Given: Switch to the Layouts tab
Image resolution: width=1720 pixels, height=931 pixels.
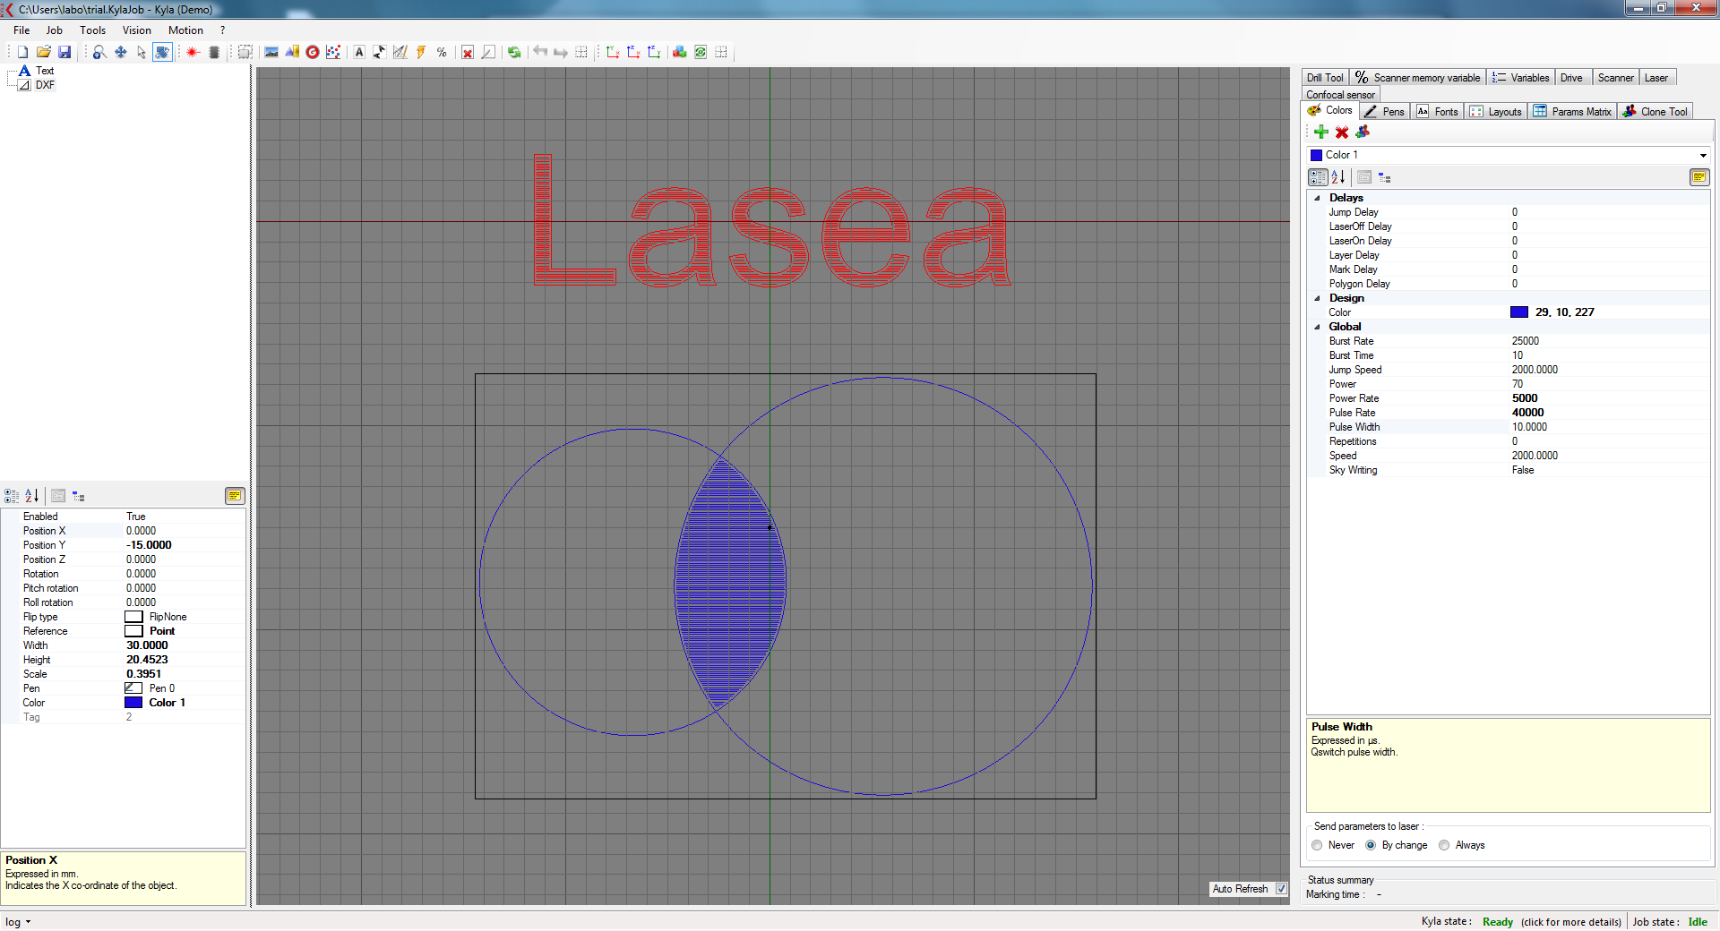Looking at the screenshot, I should tap(1496, 111).
